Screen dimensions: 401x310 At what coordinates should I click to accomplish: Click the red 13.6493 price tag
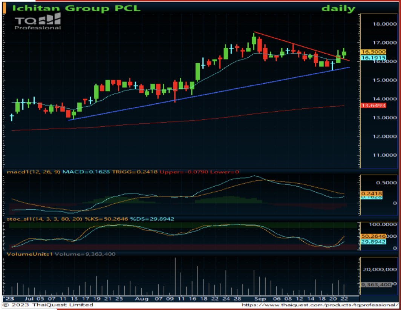click(x=373, y=106)
